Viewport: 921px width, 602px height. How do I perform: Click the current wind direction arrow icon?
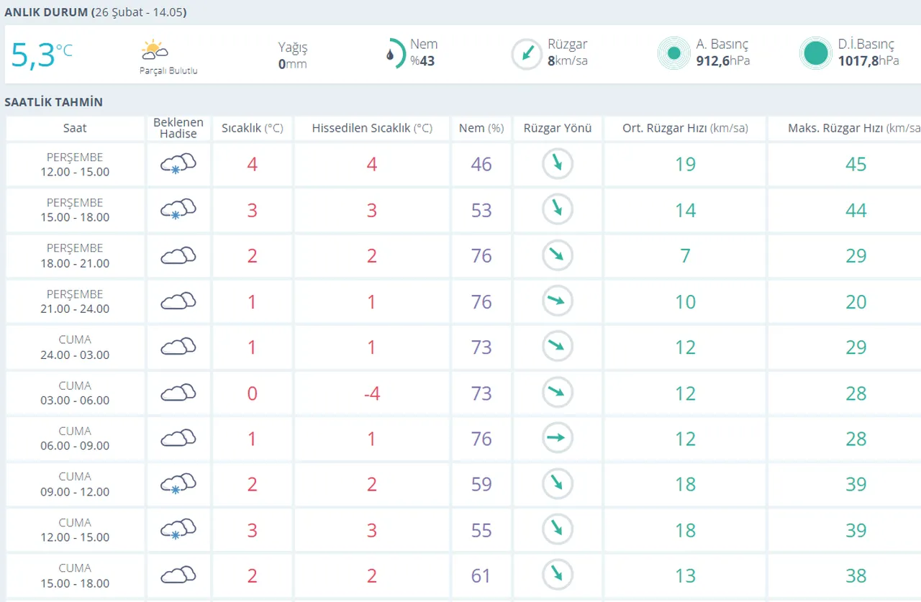(x=527, y=54)
